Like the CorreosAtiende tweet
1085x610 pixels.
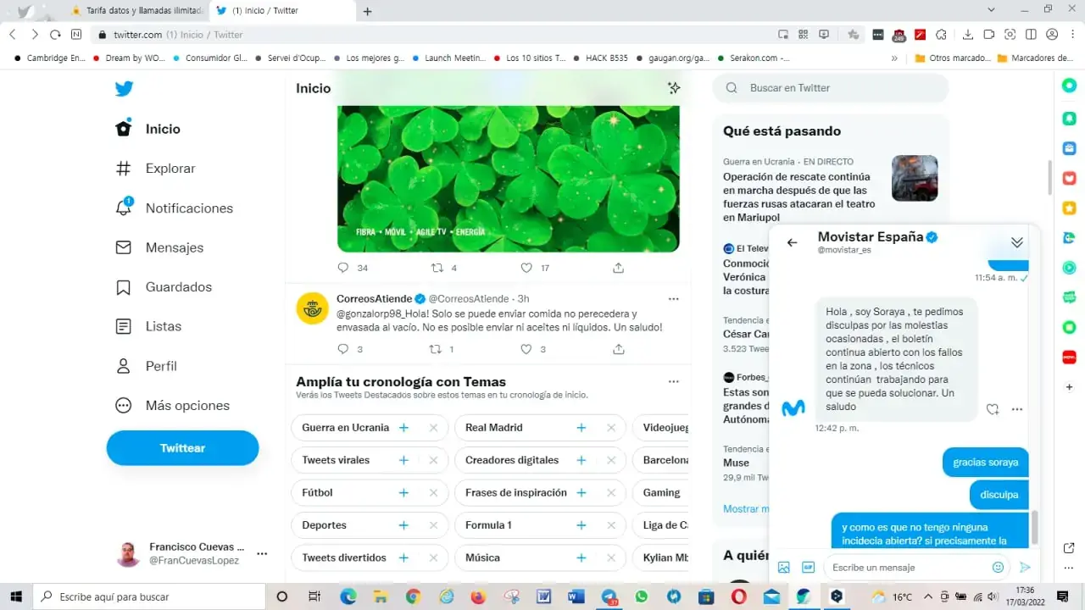tap(526, 349)
